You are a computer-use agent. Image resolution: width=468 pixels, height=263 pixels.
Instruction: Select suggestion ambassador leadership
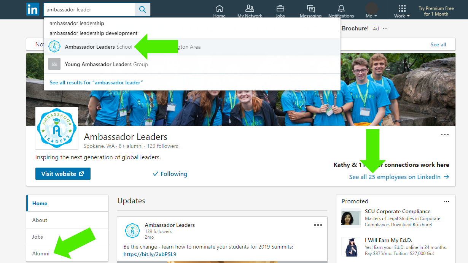tap(192, 23)
